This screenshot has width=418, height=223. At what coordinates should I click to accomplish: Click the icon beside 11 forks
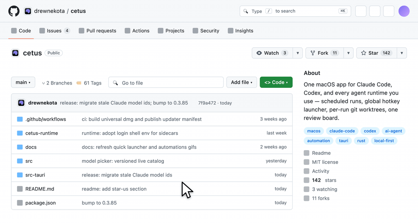tap(306, 198)
